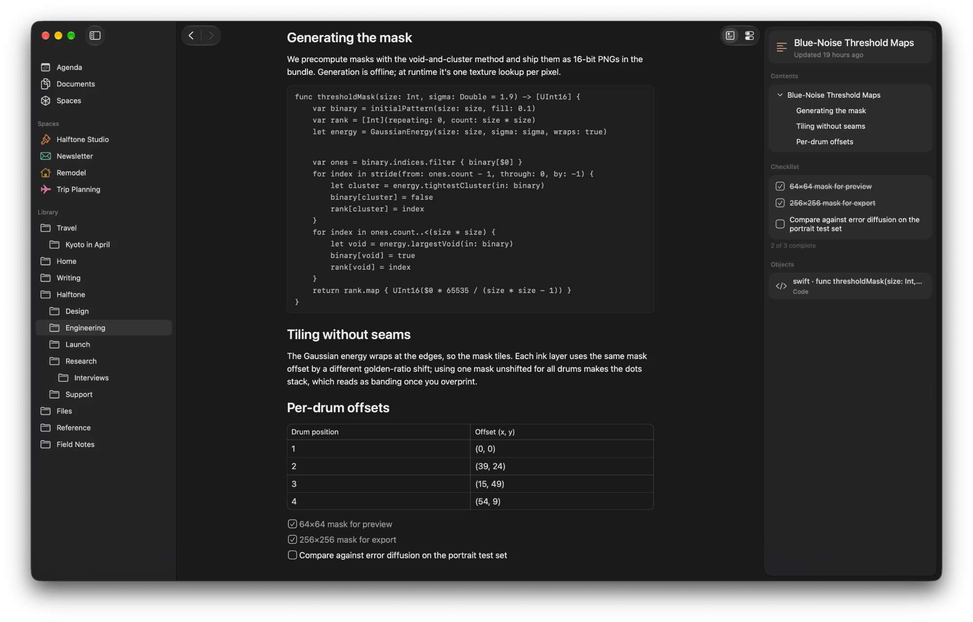Uncheck 64×64 mask for preview in document
The image size is (973, 622).
click(292, 524)
